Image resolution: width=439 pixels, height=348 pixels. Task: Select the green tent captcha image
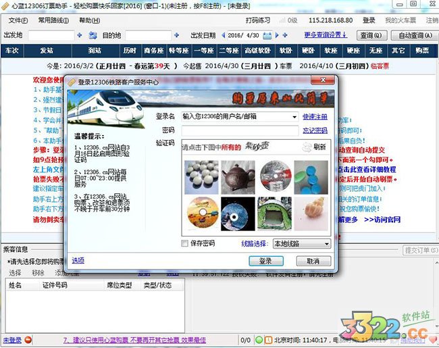[x=274, y=214]
